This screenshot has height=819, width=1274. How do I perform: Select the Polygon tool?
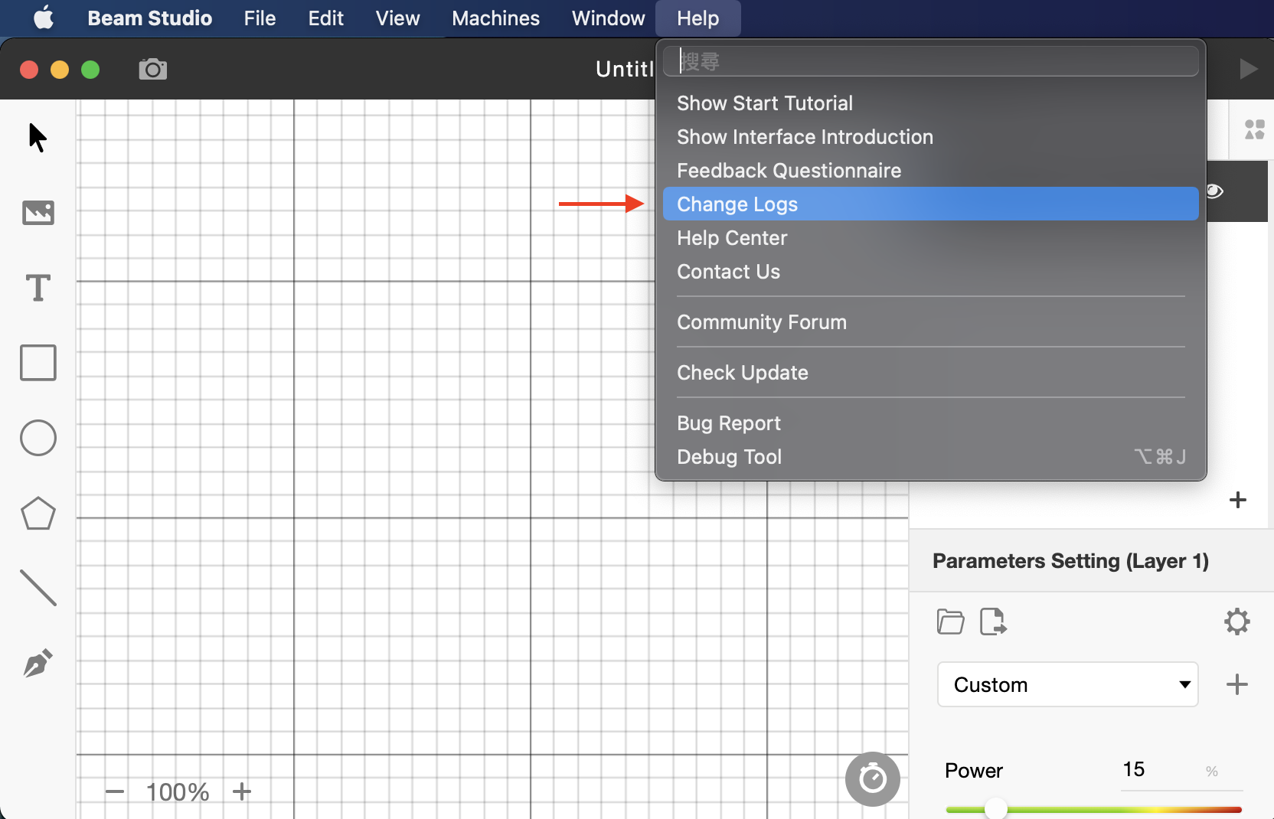[x=38, y=514]
